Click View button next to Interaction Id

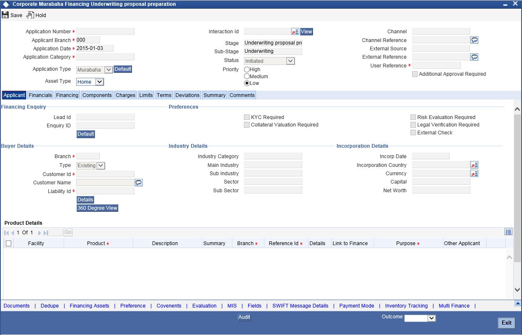(x=306, y=32)
